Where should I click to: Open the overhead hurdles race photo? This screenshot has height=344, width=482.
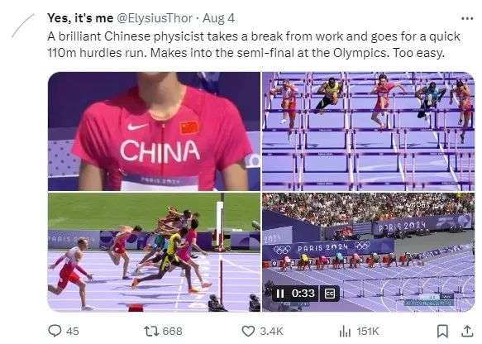368,131
